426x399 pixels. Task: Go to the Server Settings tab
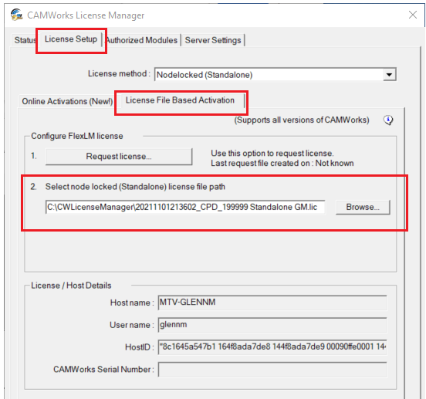(x=213, y=40)
